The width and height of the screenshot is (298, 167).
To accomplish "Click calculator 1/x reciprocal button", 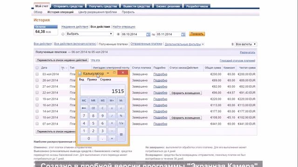I will [121, 123].
